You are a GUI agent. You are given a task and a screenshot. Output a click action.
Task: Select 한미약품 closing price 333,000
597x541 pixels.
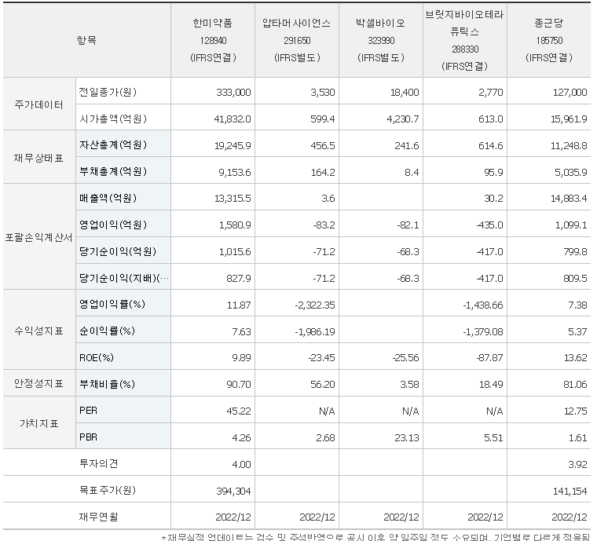(233, 93)
